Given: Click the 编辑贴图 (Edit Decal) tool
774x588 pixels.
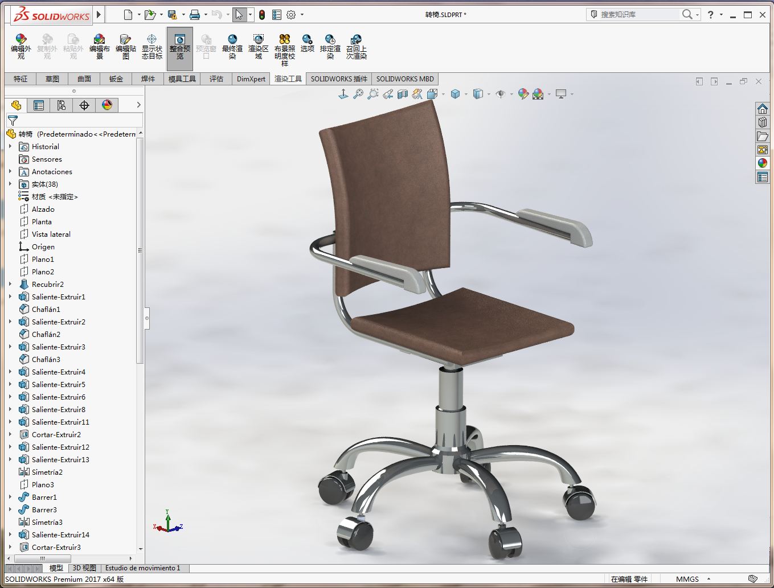Looking at the screenshot, I should pyautogui.click(x=125, y=47).
